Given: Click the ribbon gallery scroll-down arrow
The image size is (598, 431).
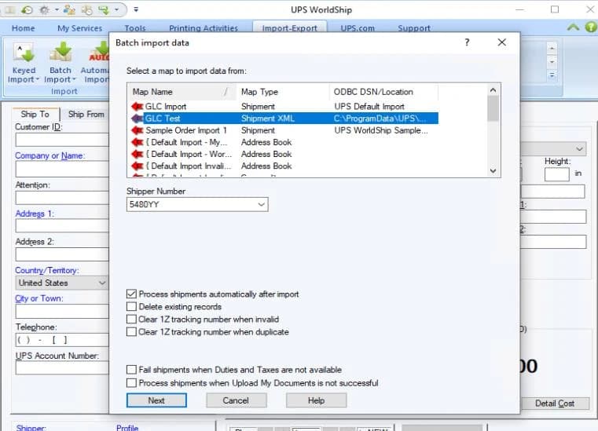Looking at the screenshot, I should click(552, 62).
